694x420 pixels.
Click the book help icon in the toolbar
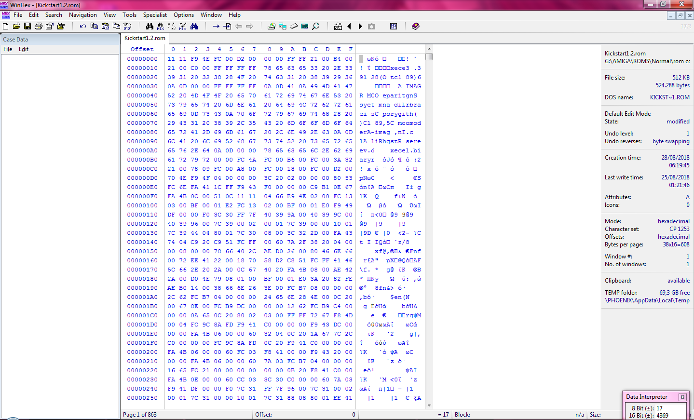[x=416, y=26]
